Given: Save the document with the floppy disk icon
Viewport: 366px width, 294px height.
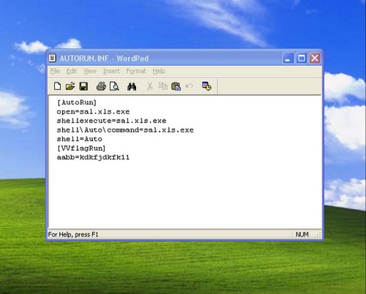Looking at the screenshot, I should pos(84,87).
